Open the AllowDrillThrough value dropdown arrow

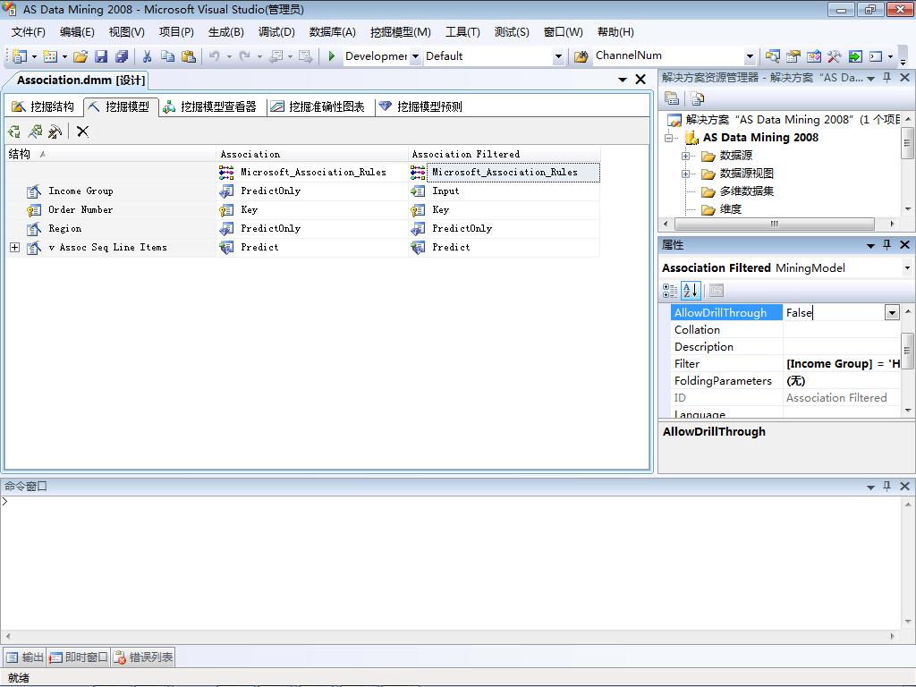[892, 312]
